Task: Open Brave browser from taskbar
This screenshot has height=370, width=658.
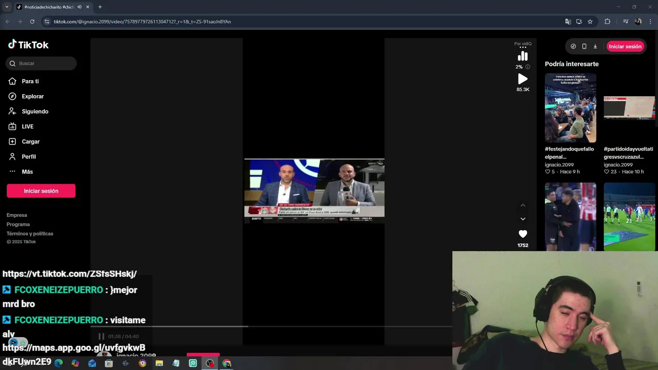Action: (142, 363)
